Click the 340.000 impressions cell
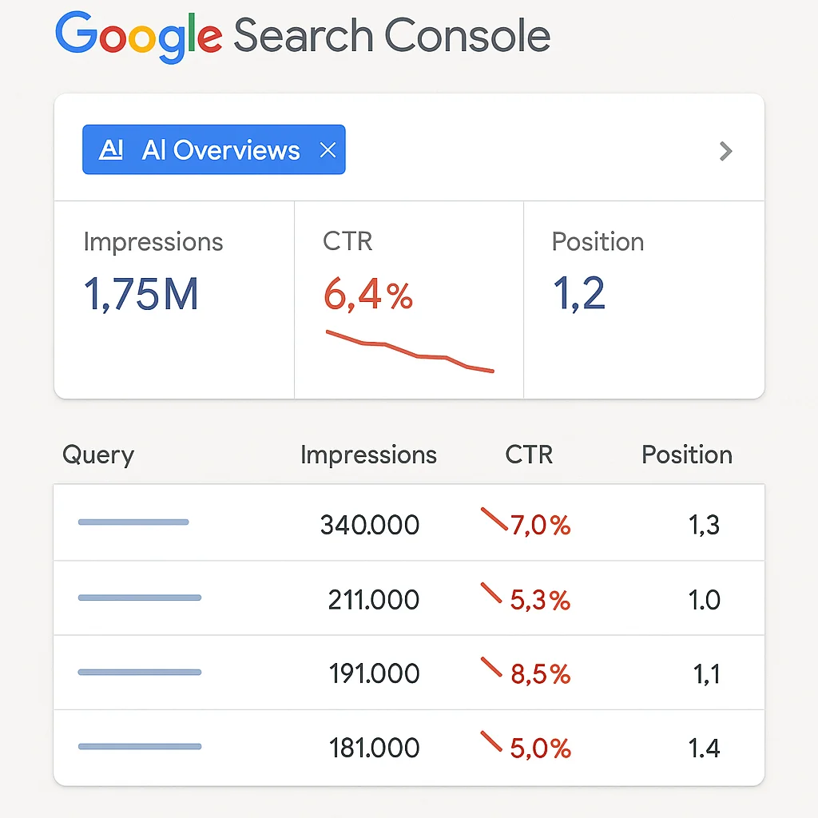 pyautogui.click(x=370, y=525)
